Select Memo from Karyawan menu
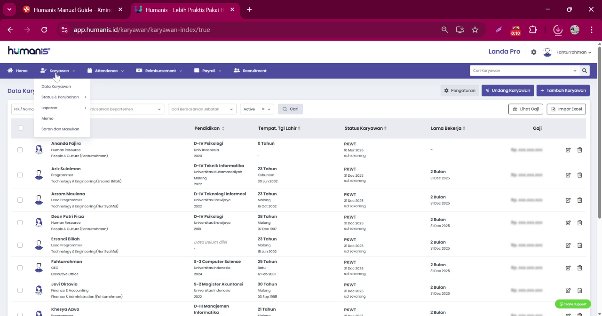This screenshot has height=316, width=602. click(48, 118)
